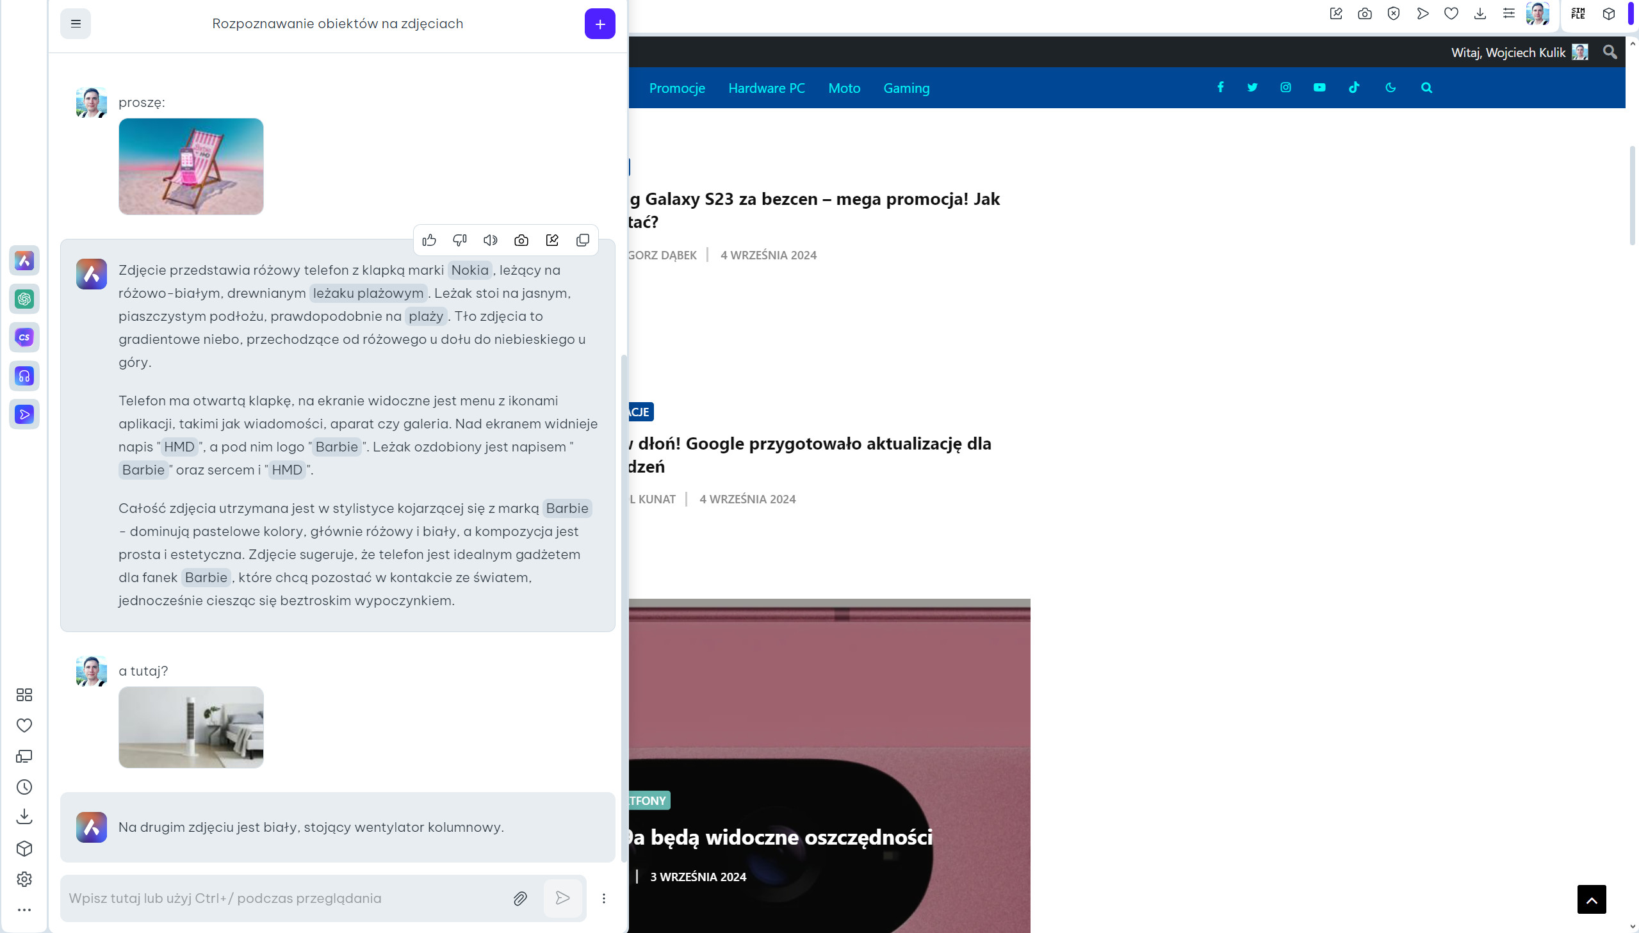The height and width of the screenshot is (933, 1639).
Task: Open the pink beach chair Barbie phone thumbnail
Action: (191, 166)
